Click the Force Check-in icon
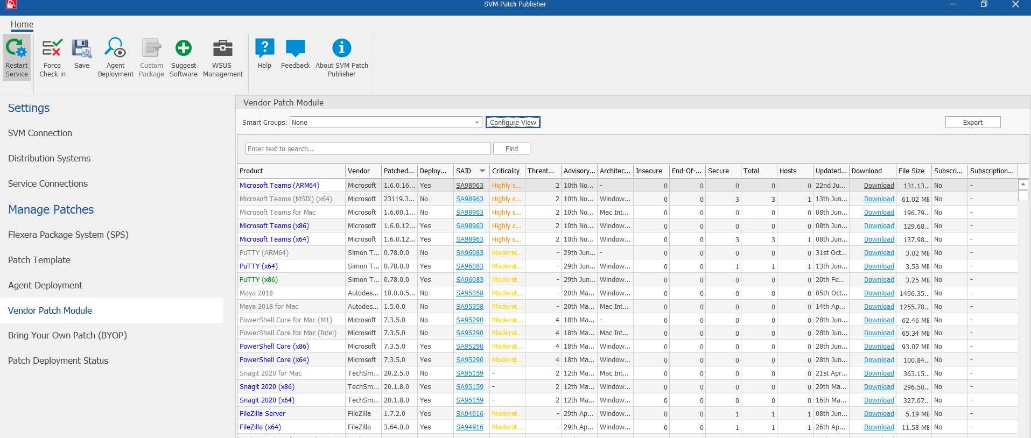This screenshot has width=1031, height=438. click(x=52, y=49)
